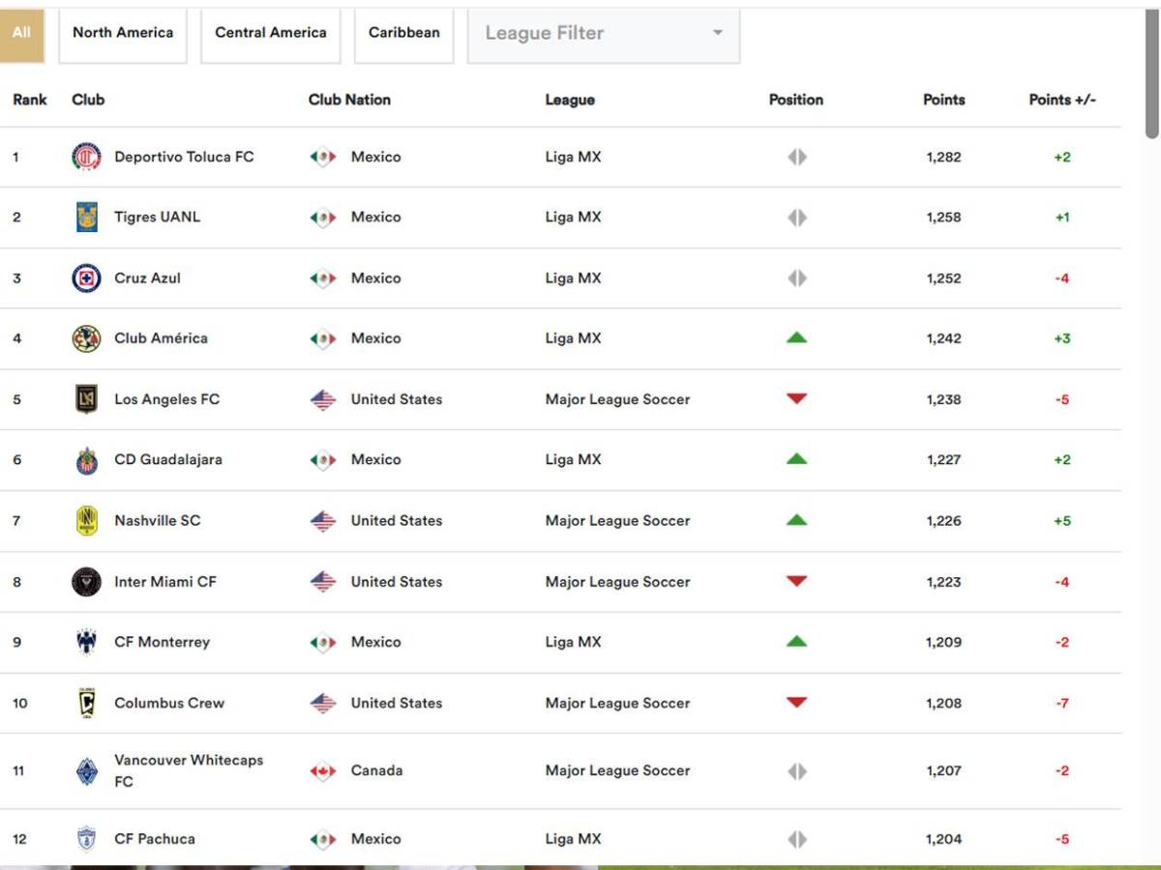
Task: Click the page vertical scrollbar thumb
Action: [x=1151, y=72]
